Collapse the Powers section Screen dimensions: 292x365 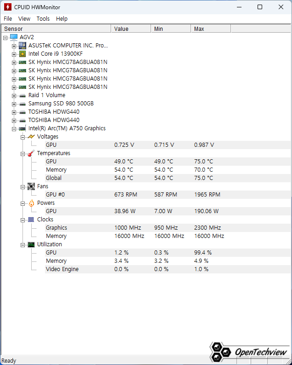[22, 204]
